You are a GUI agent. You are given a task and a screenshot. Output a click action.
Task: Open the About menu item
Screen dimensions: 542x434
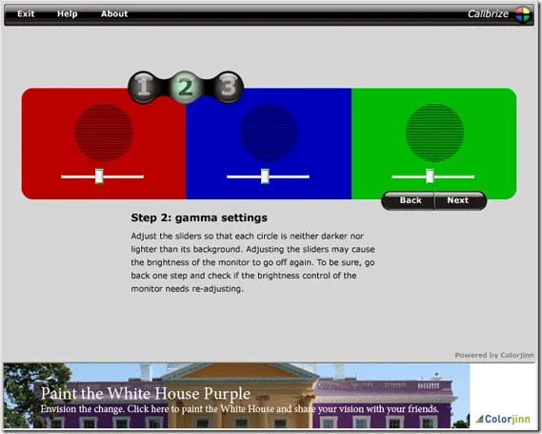(x=114, y=14)
